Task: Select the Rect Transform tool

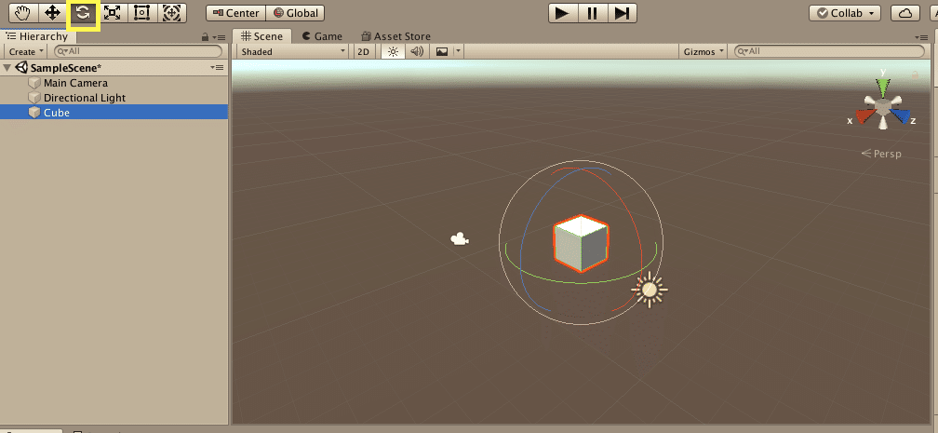Action: 141,13
